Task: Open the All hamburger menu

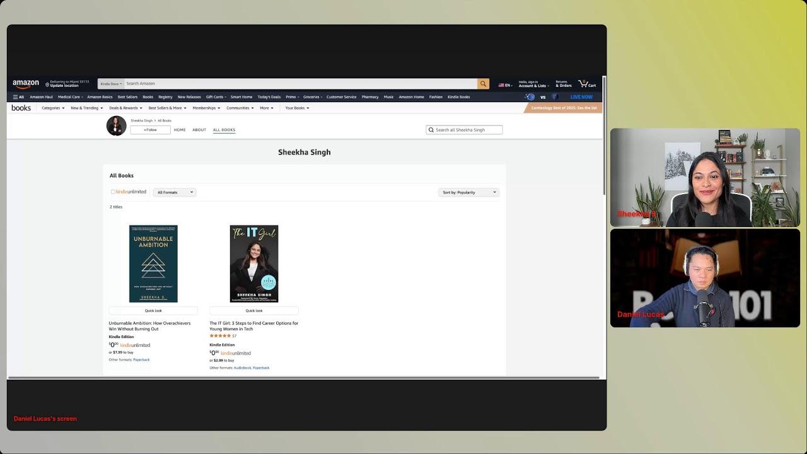Action: pyautogui.click(x=18, y=97)
